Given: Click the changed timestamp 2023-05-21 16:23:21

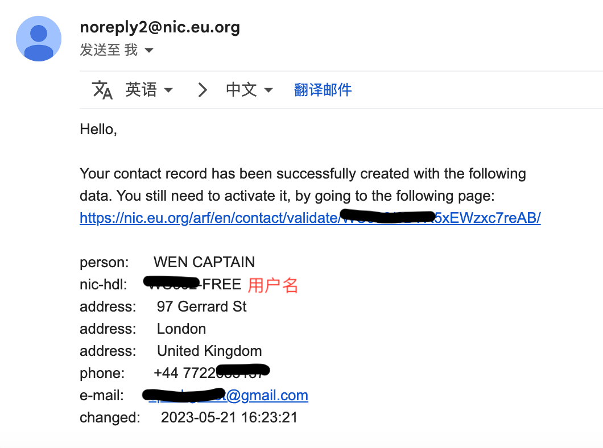Looking at the screenshot, I should coord(229,418).
